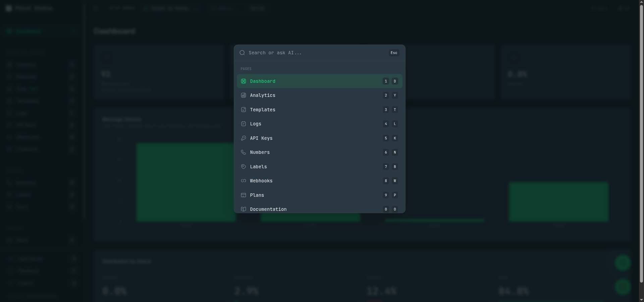Click the "P" shortcut badge on the Plans row
Screen dimensions: 644x302
coord(395,195)
